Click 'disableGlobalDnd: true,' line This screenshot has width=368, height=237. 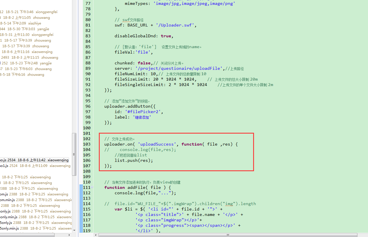[x=144, y=36]
